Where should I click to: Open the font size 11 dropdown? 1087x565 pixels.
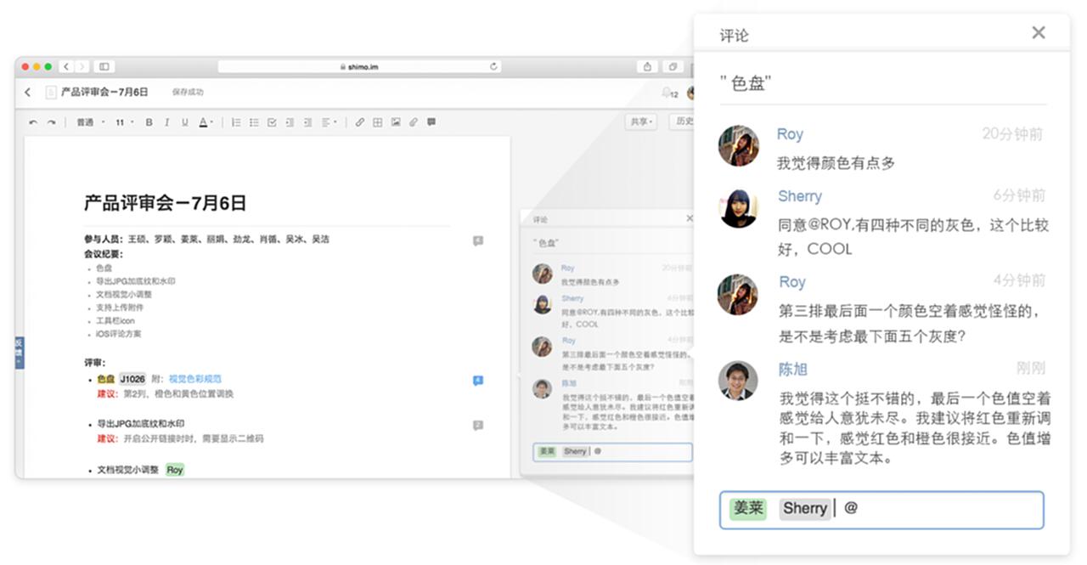coord(124,122)
